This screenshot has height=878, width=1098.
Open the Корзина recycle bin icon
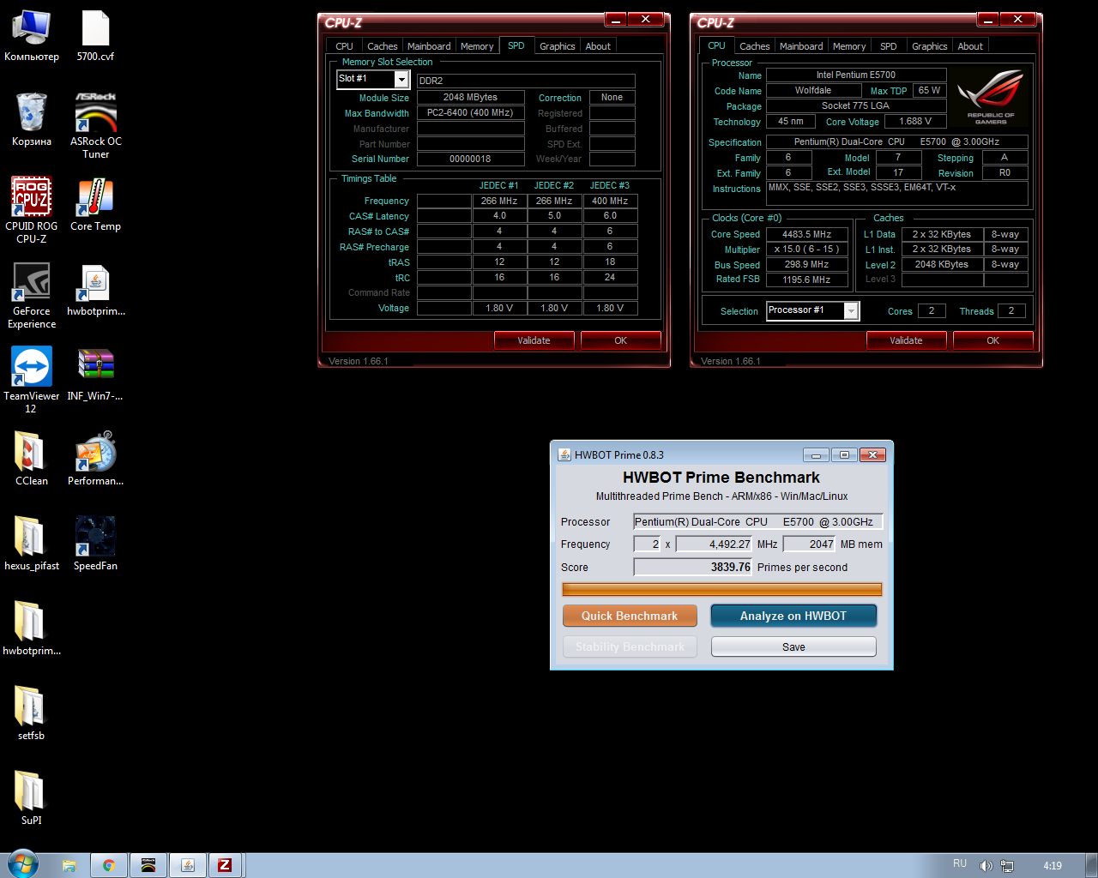(x=32, y=120)
